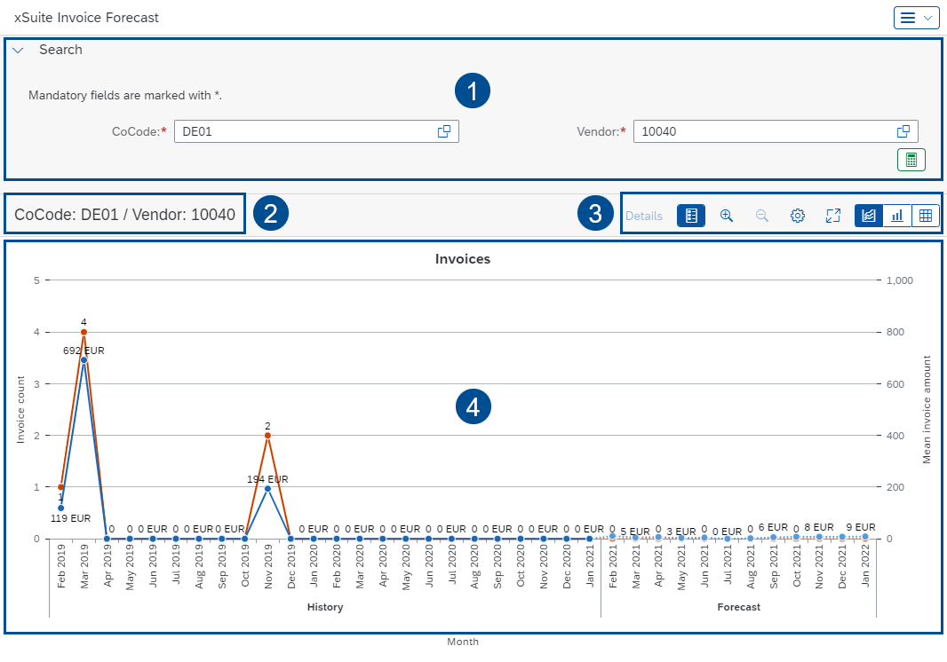Switch to table view of invoices
The image size is (947, 662).
click(x=926, y=215)
